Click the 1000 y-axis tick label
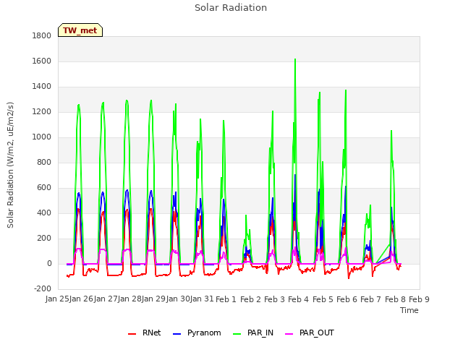Viewport: 463px width, 347px height. [x=42, y=137]
